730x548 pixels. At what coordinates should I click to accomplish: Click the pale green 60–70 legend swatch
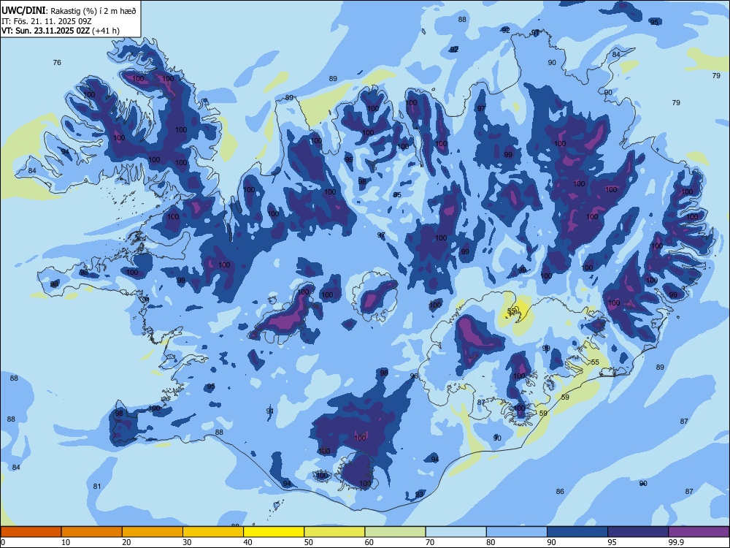[395, 531]
